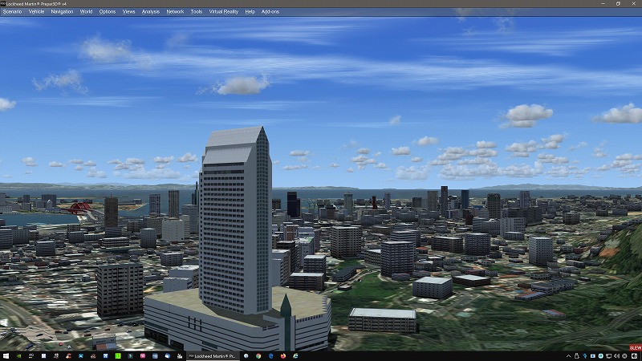
Task: Click the pink square taskbar icon
Action: [x=143, y=356]
